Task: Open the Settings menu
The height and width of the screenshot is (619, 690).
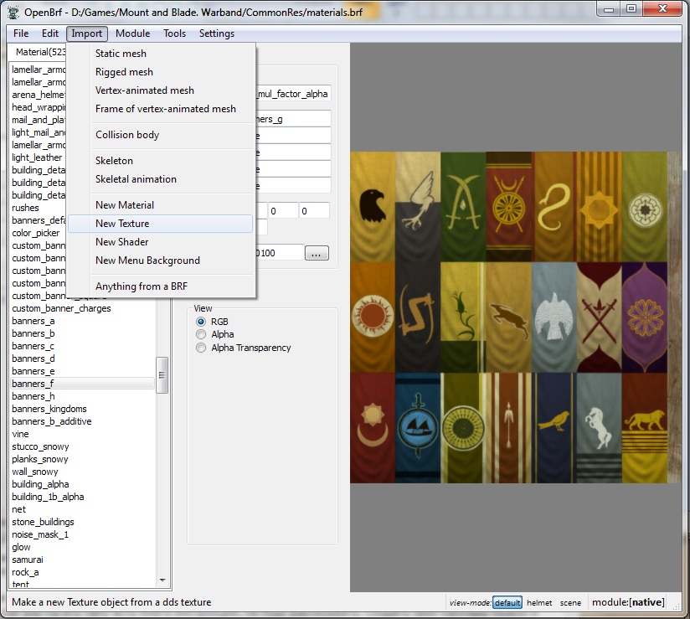Action: tap(217, 34)
